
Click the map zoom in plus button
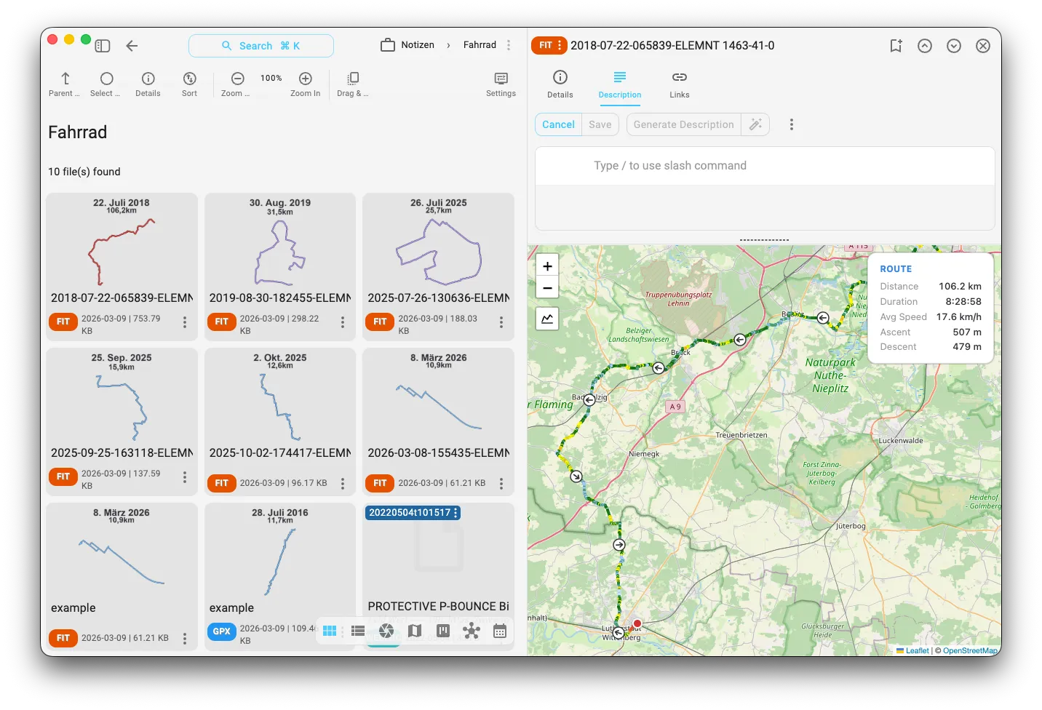547,266
